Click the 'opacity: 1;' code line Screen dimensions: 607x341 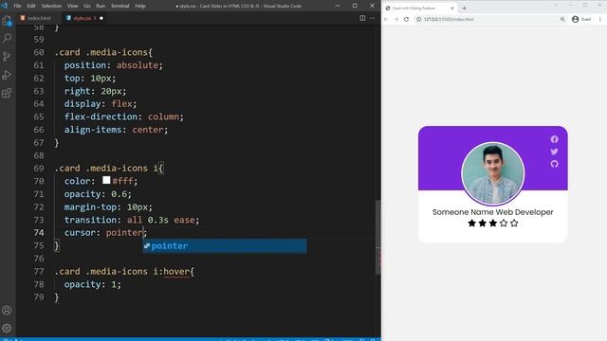pos(93,284)
